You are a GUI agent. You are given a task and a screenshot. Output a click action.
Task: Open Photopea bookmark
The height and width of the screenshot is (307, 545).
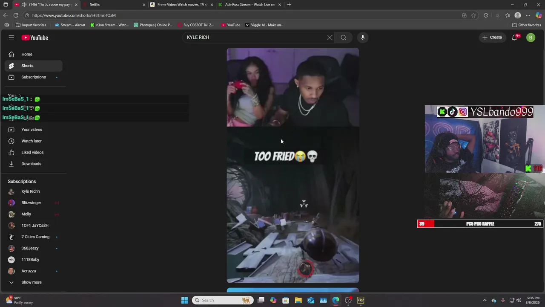[x=153, y=25]
